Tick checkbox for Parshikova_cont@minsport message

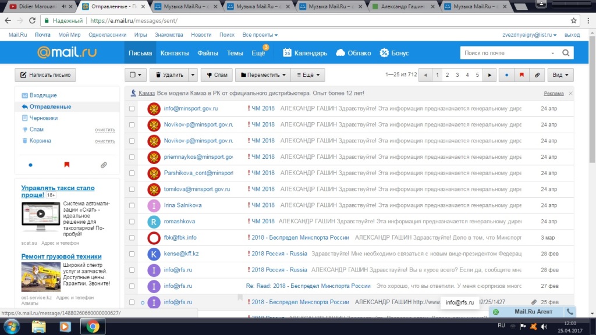coord(132,173)
